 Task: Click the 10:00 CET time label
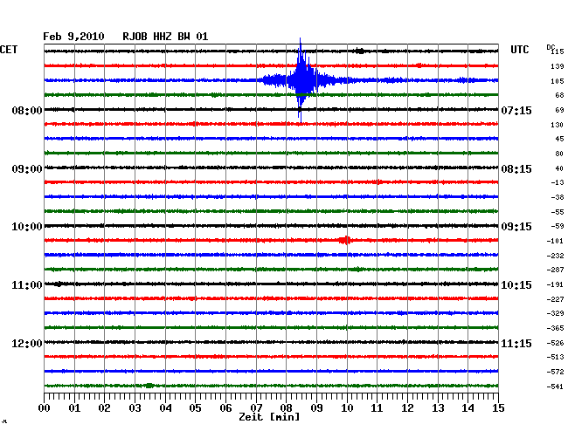pyautogui.click(x=27, y=227)
